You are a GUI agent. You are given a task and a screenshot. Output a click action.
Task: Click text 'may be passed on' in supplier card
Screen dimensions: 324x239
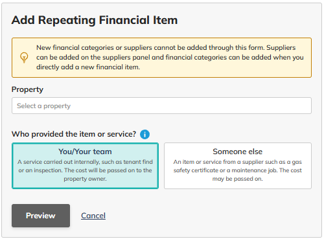pos(237,179)
